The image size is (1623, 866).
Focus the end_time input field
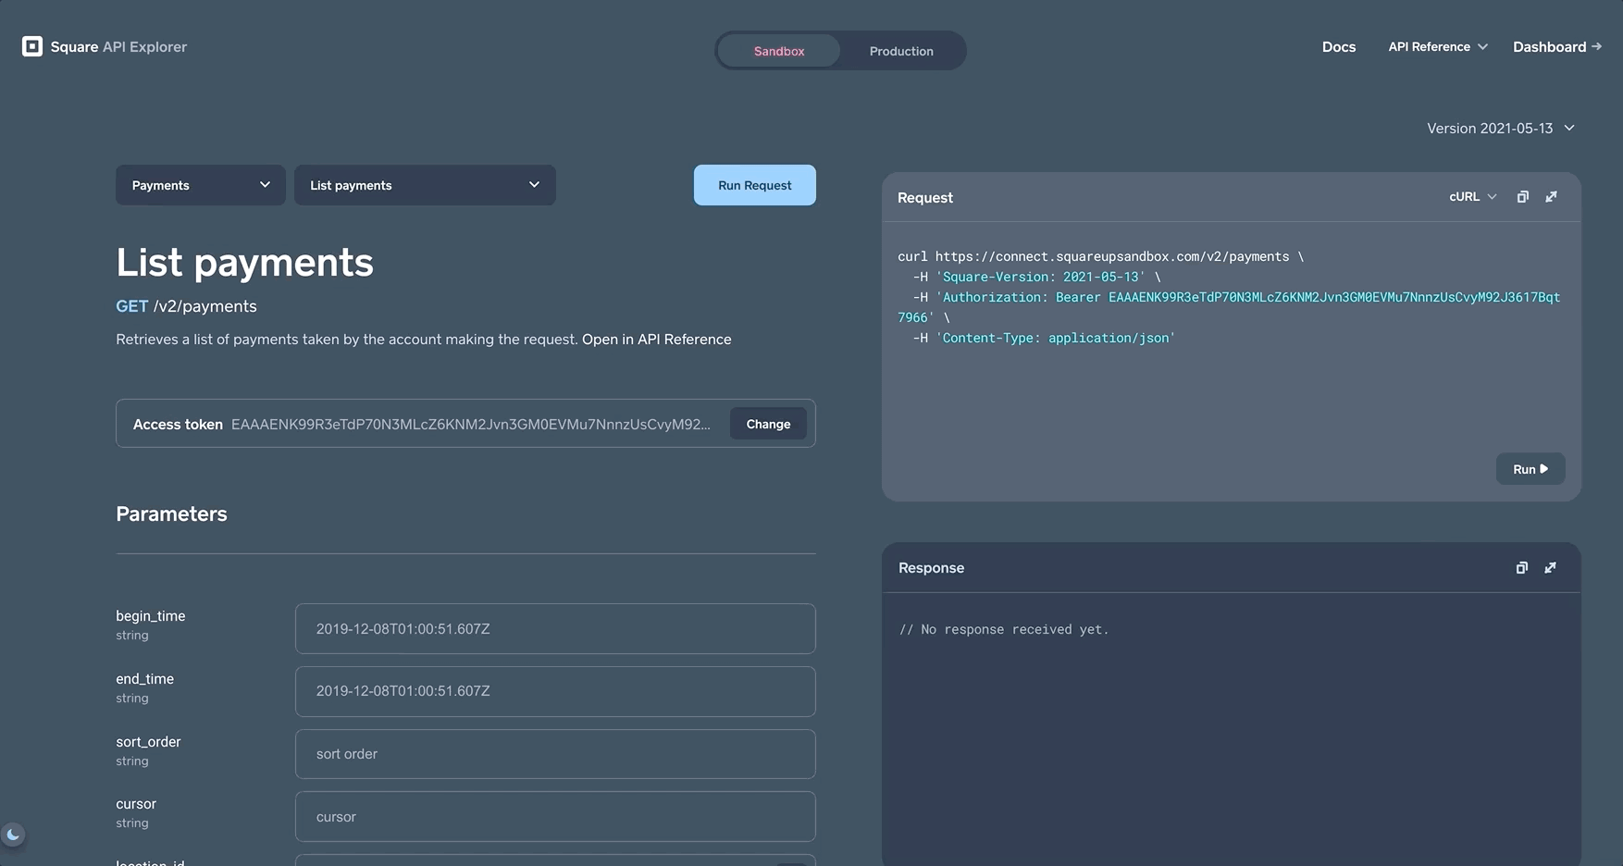555,691
